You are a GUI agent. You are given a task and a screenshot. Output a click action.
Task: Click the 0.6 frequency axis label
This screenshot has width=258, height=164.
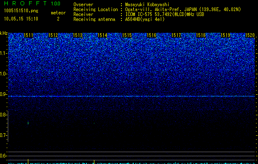coord(3,156)
